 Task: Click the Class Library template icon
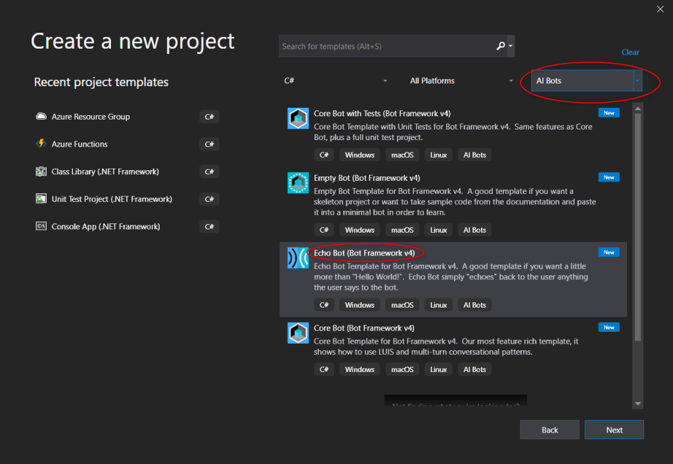pyautogui.click(x=41, y=172)
